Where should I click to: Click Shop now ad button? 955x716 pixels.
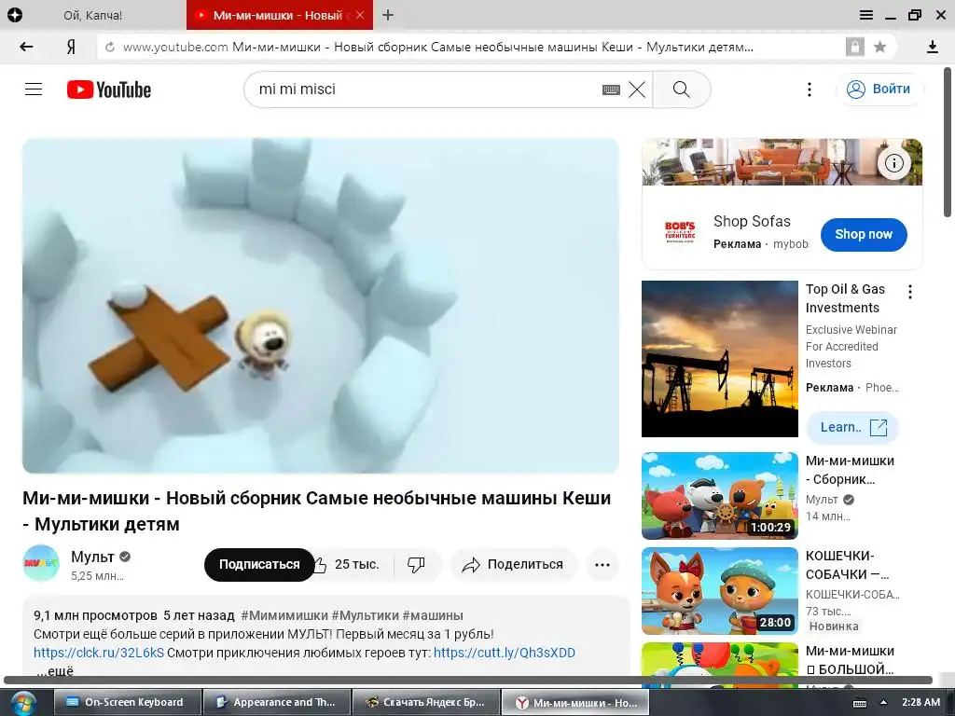[863, 234]
